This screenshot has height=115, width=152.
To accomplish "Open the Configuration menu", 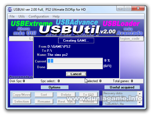I will [39, 16].
